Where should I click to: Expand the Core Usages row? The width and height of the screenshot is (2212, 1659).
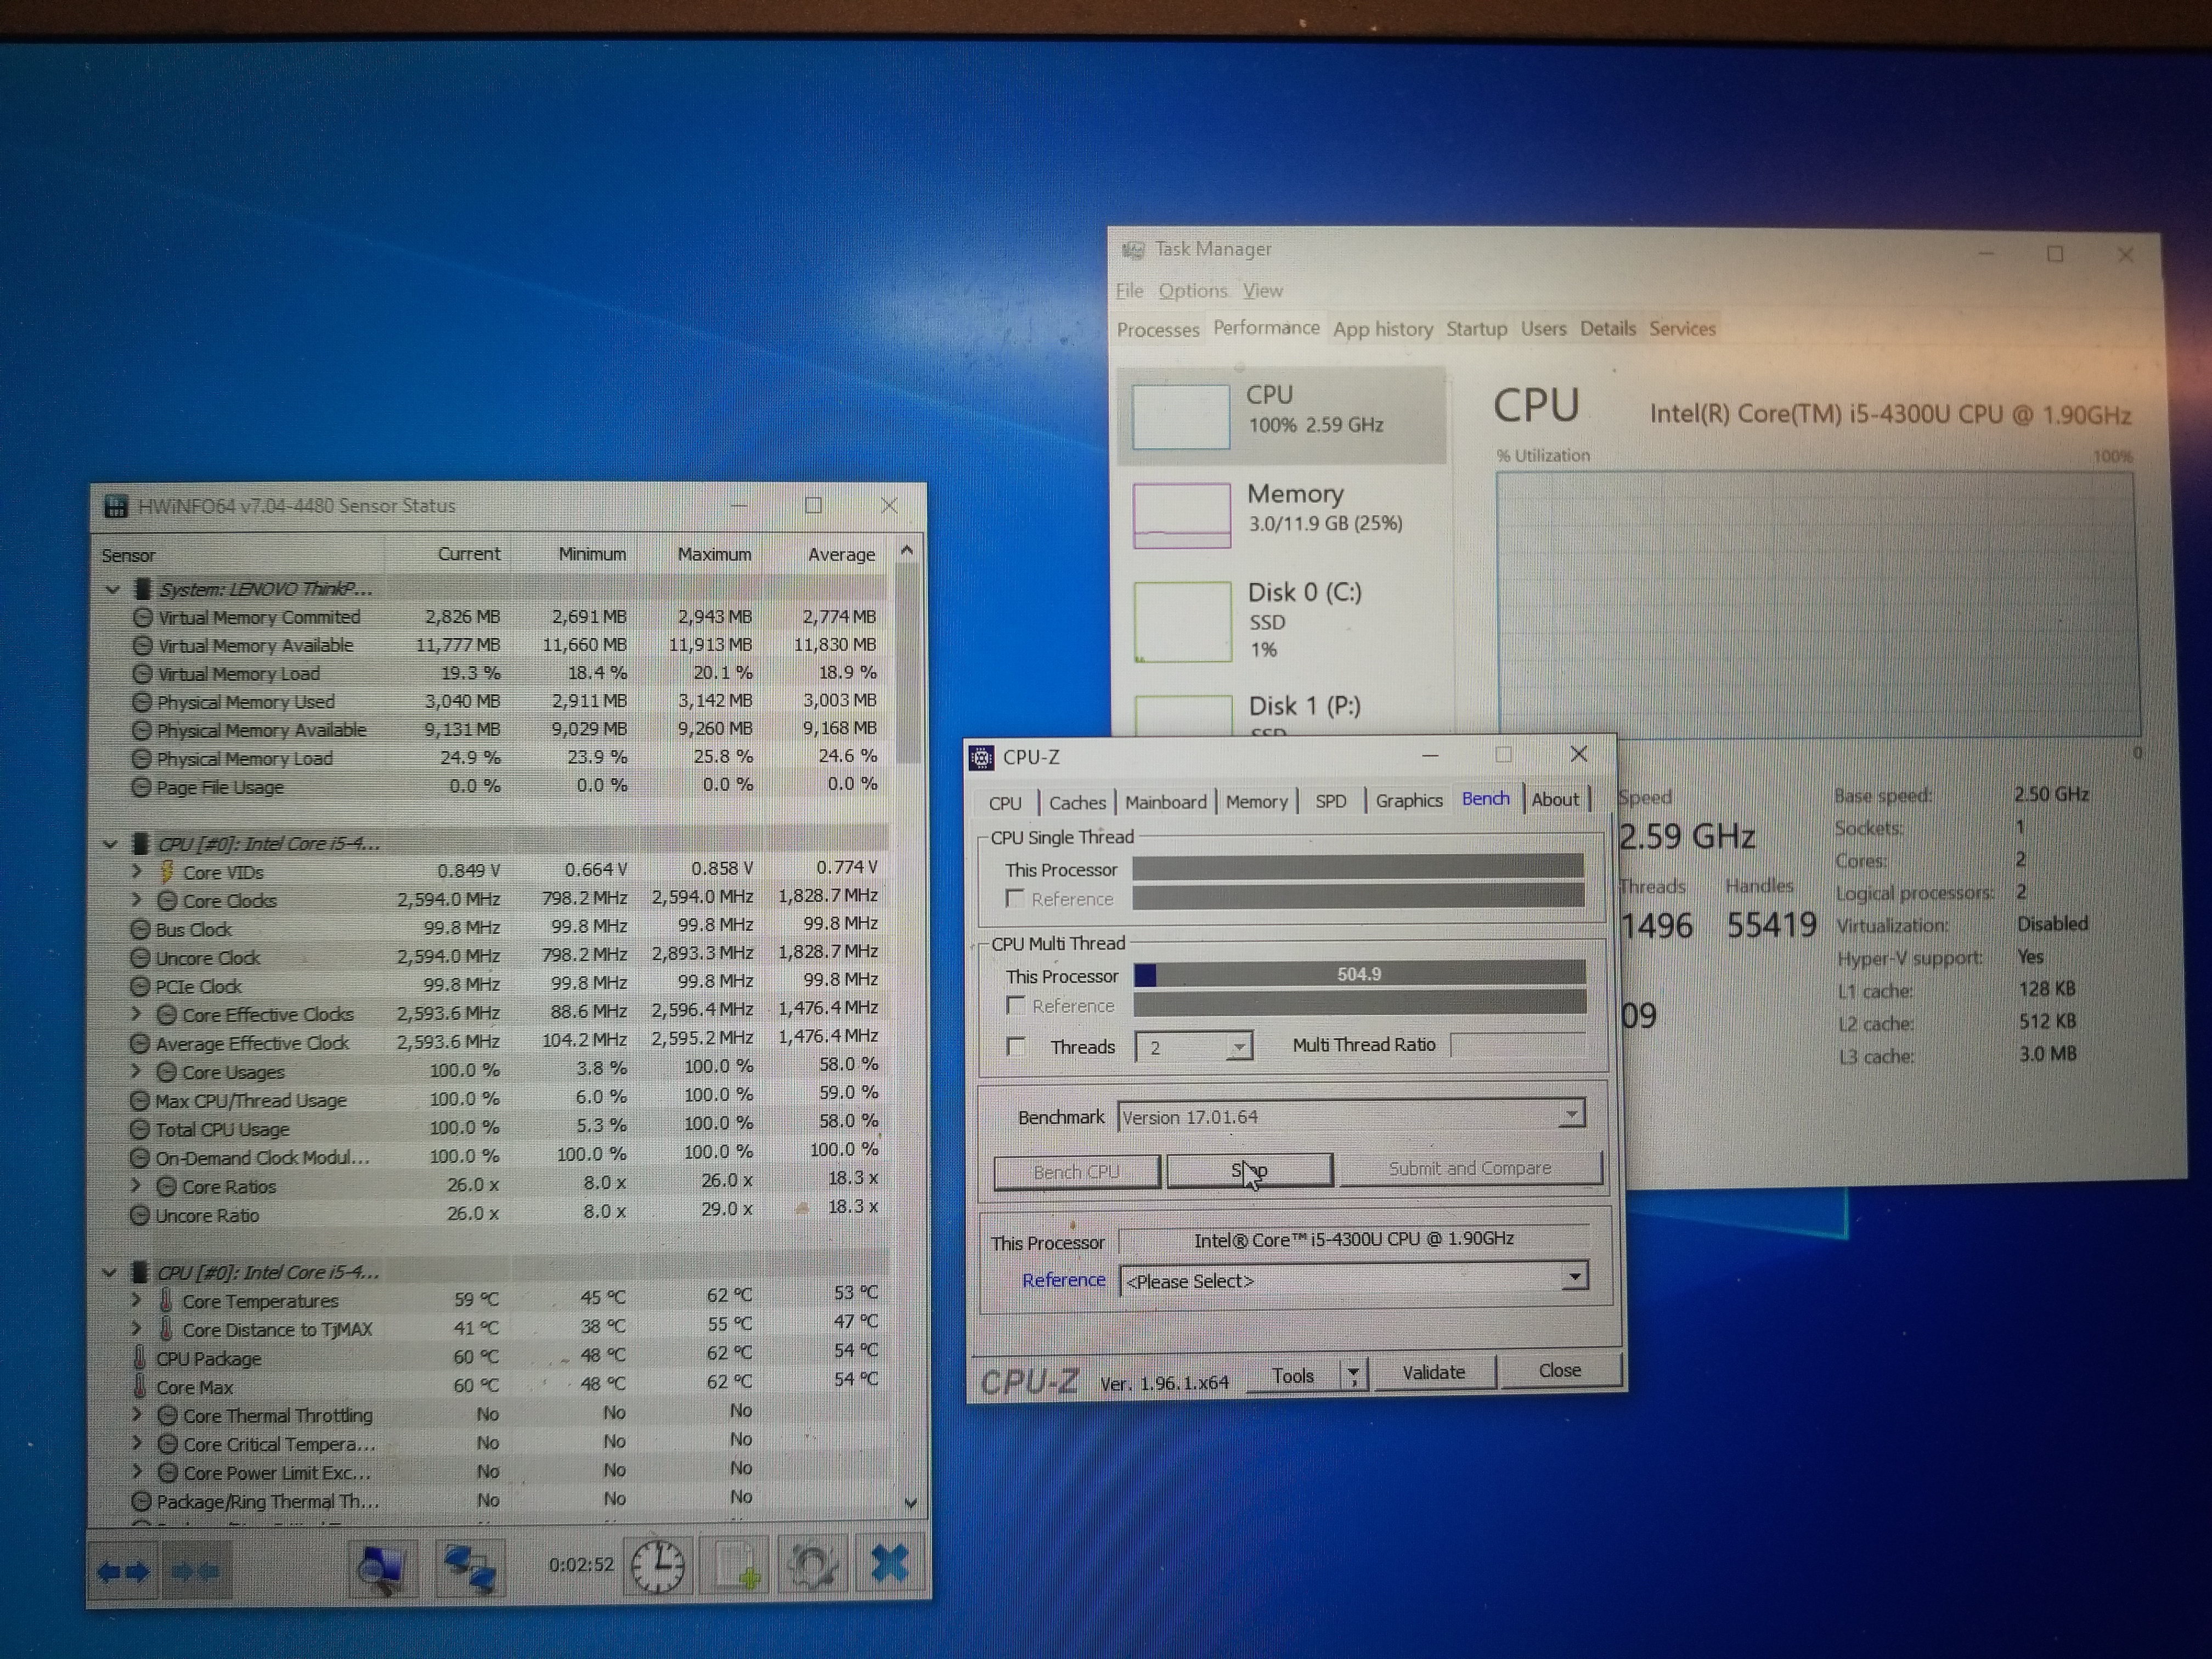tap(137, 1071)
